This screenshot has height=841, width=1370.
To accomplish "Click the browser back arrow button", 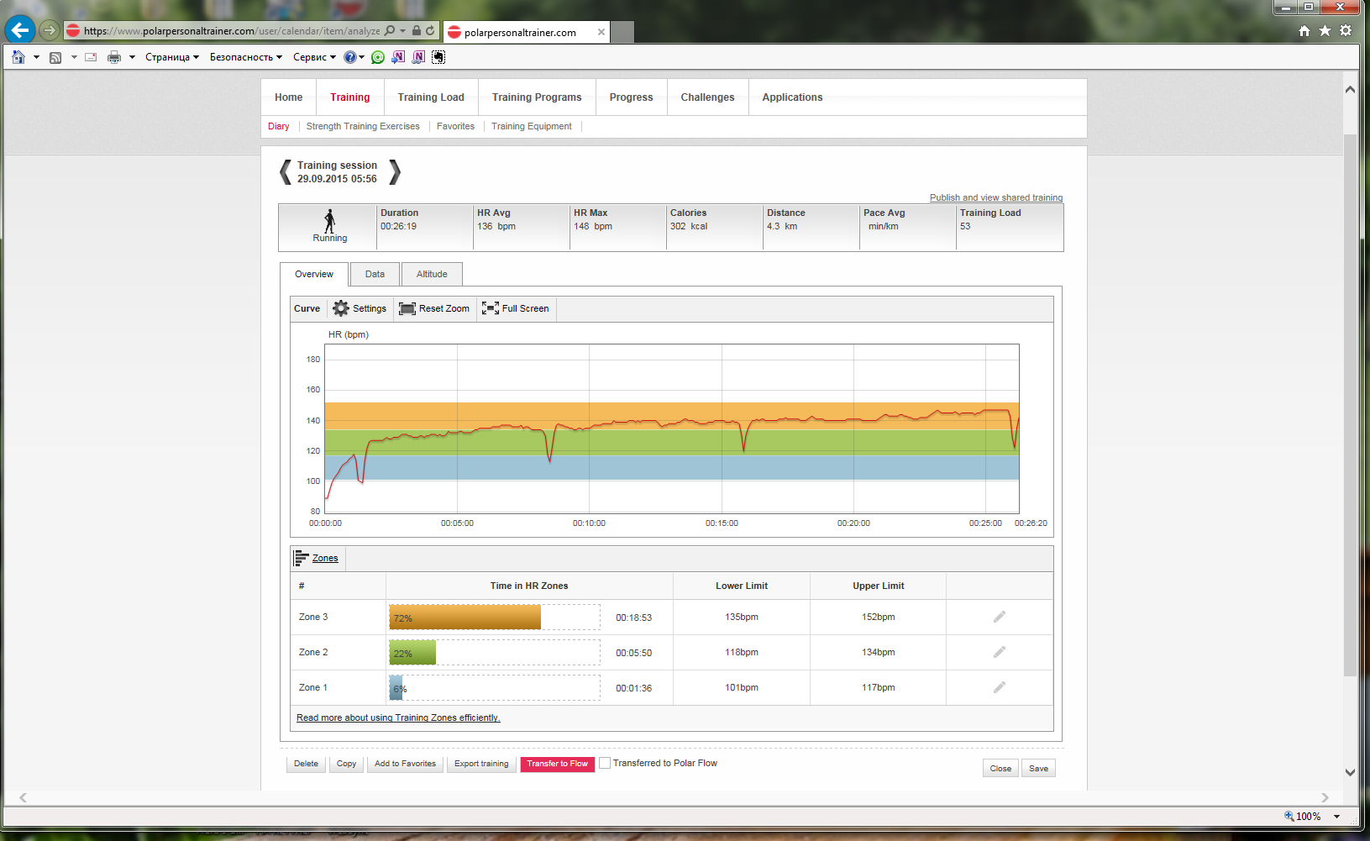I will click(19, 31).
